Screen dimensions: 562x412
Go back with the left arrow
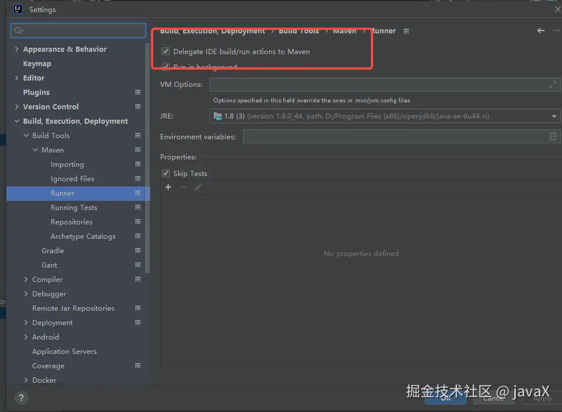pos(541,31)
